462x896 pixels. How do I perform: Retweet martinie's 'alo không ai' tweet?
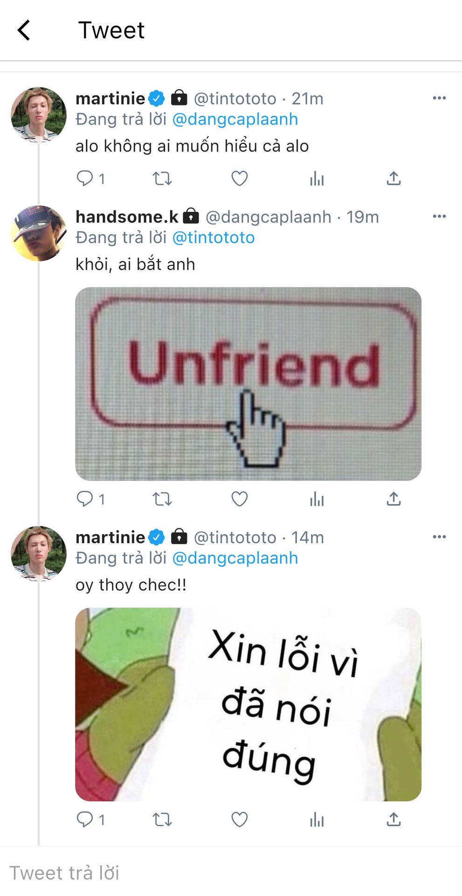[162, 178]
